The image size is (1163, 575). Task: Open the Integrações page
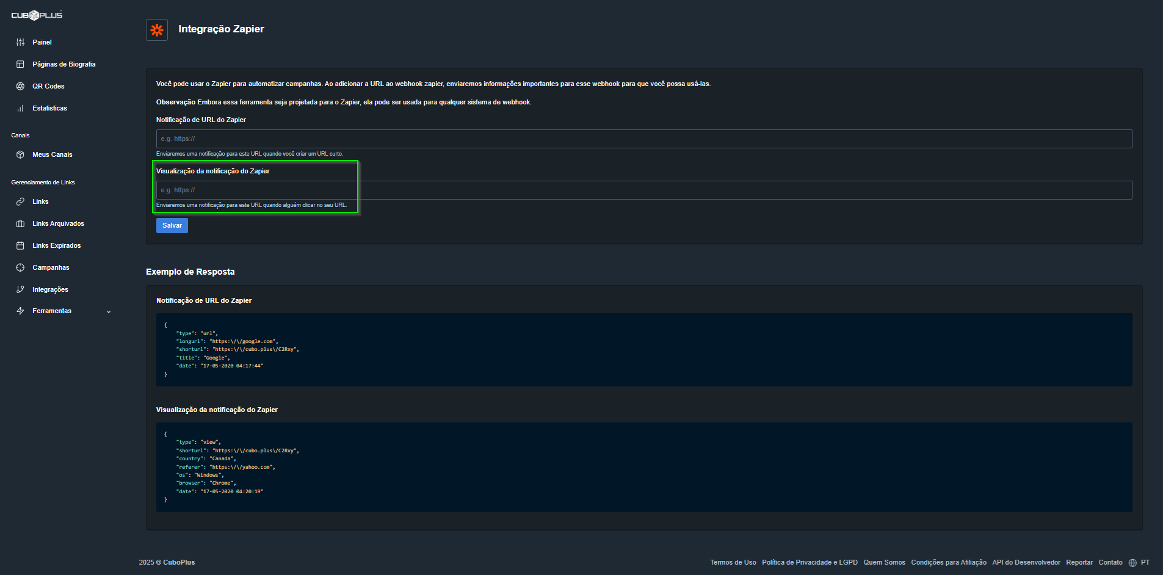[50, 289]
